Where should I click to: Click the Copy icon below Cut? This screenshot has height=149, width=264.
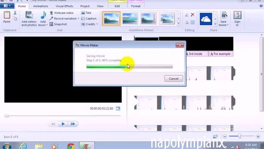tap(15, 19)
